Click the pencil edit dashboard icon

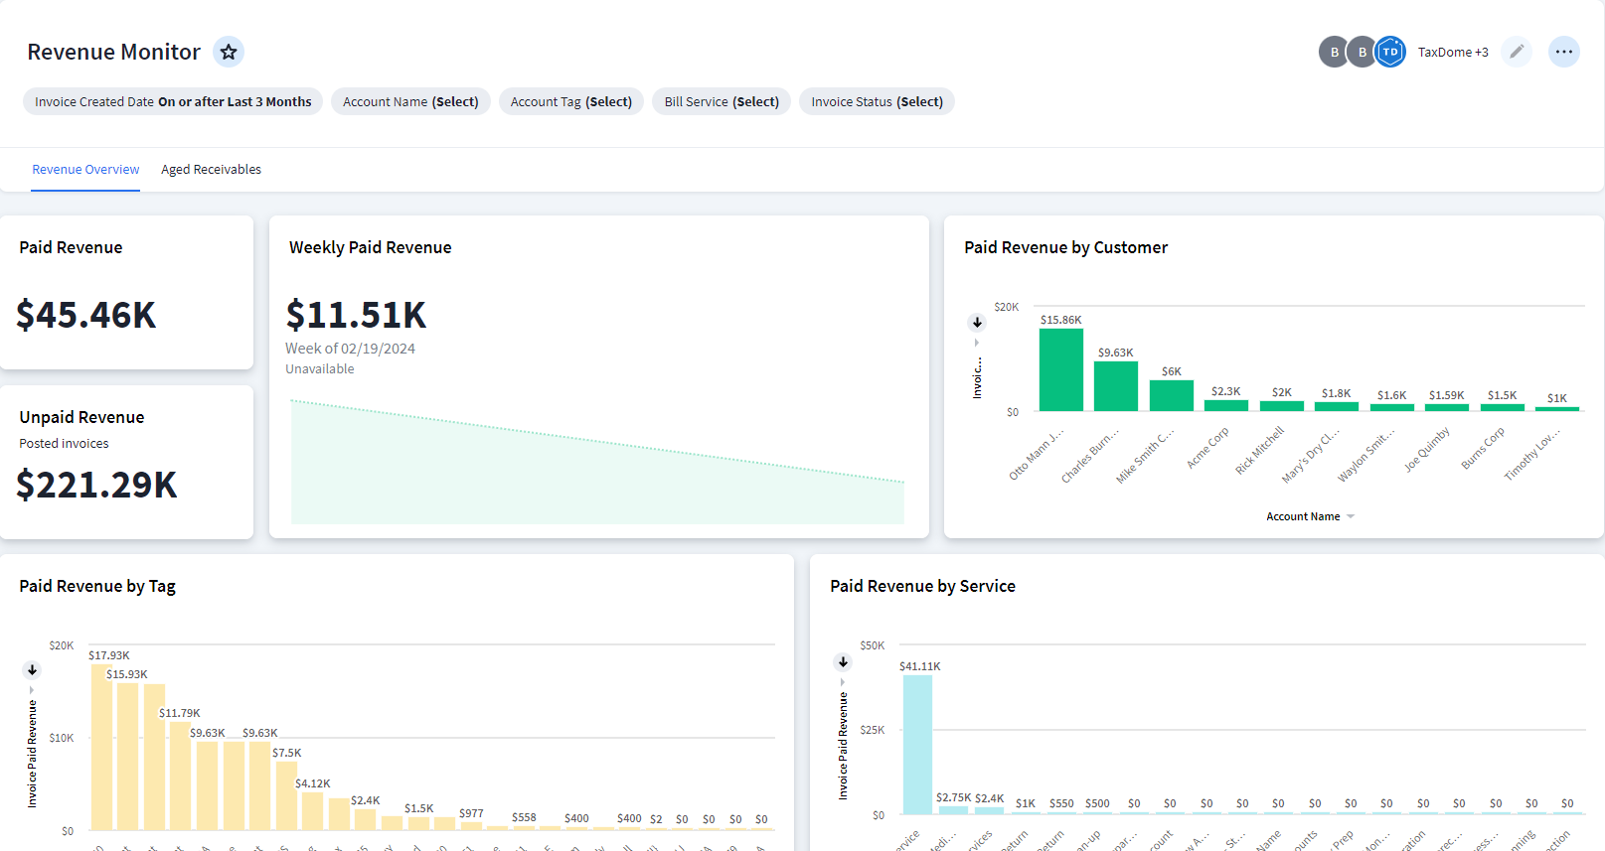[x=1517, y=52]
